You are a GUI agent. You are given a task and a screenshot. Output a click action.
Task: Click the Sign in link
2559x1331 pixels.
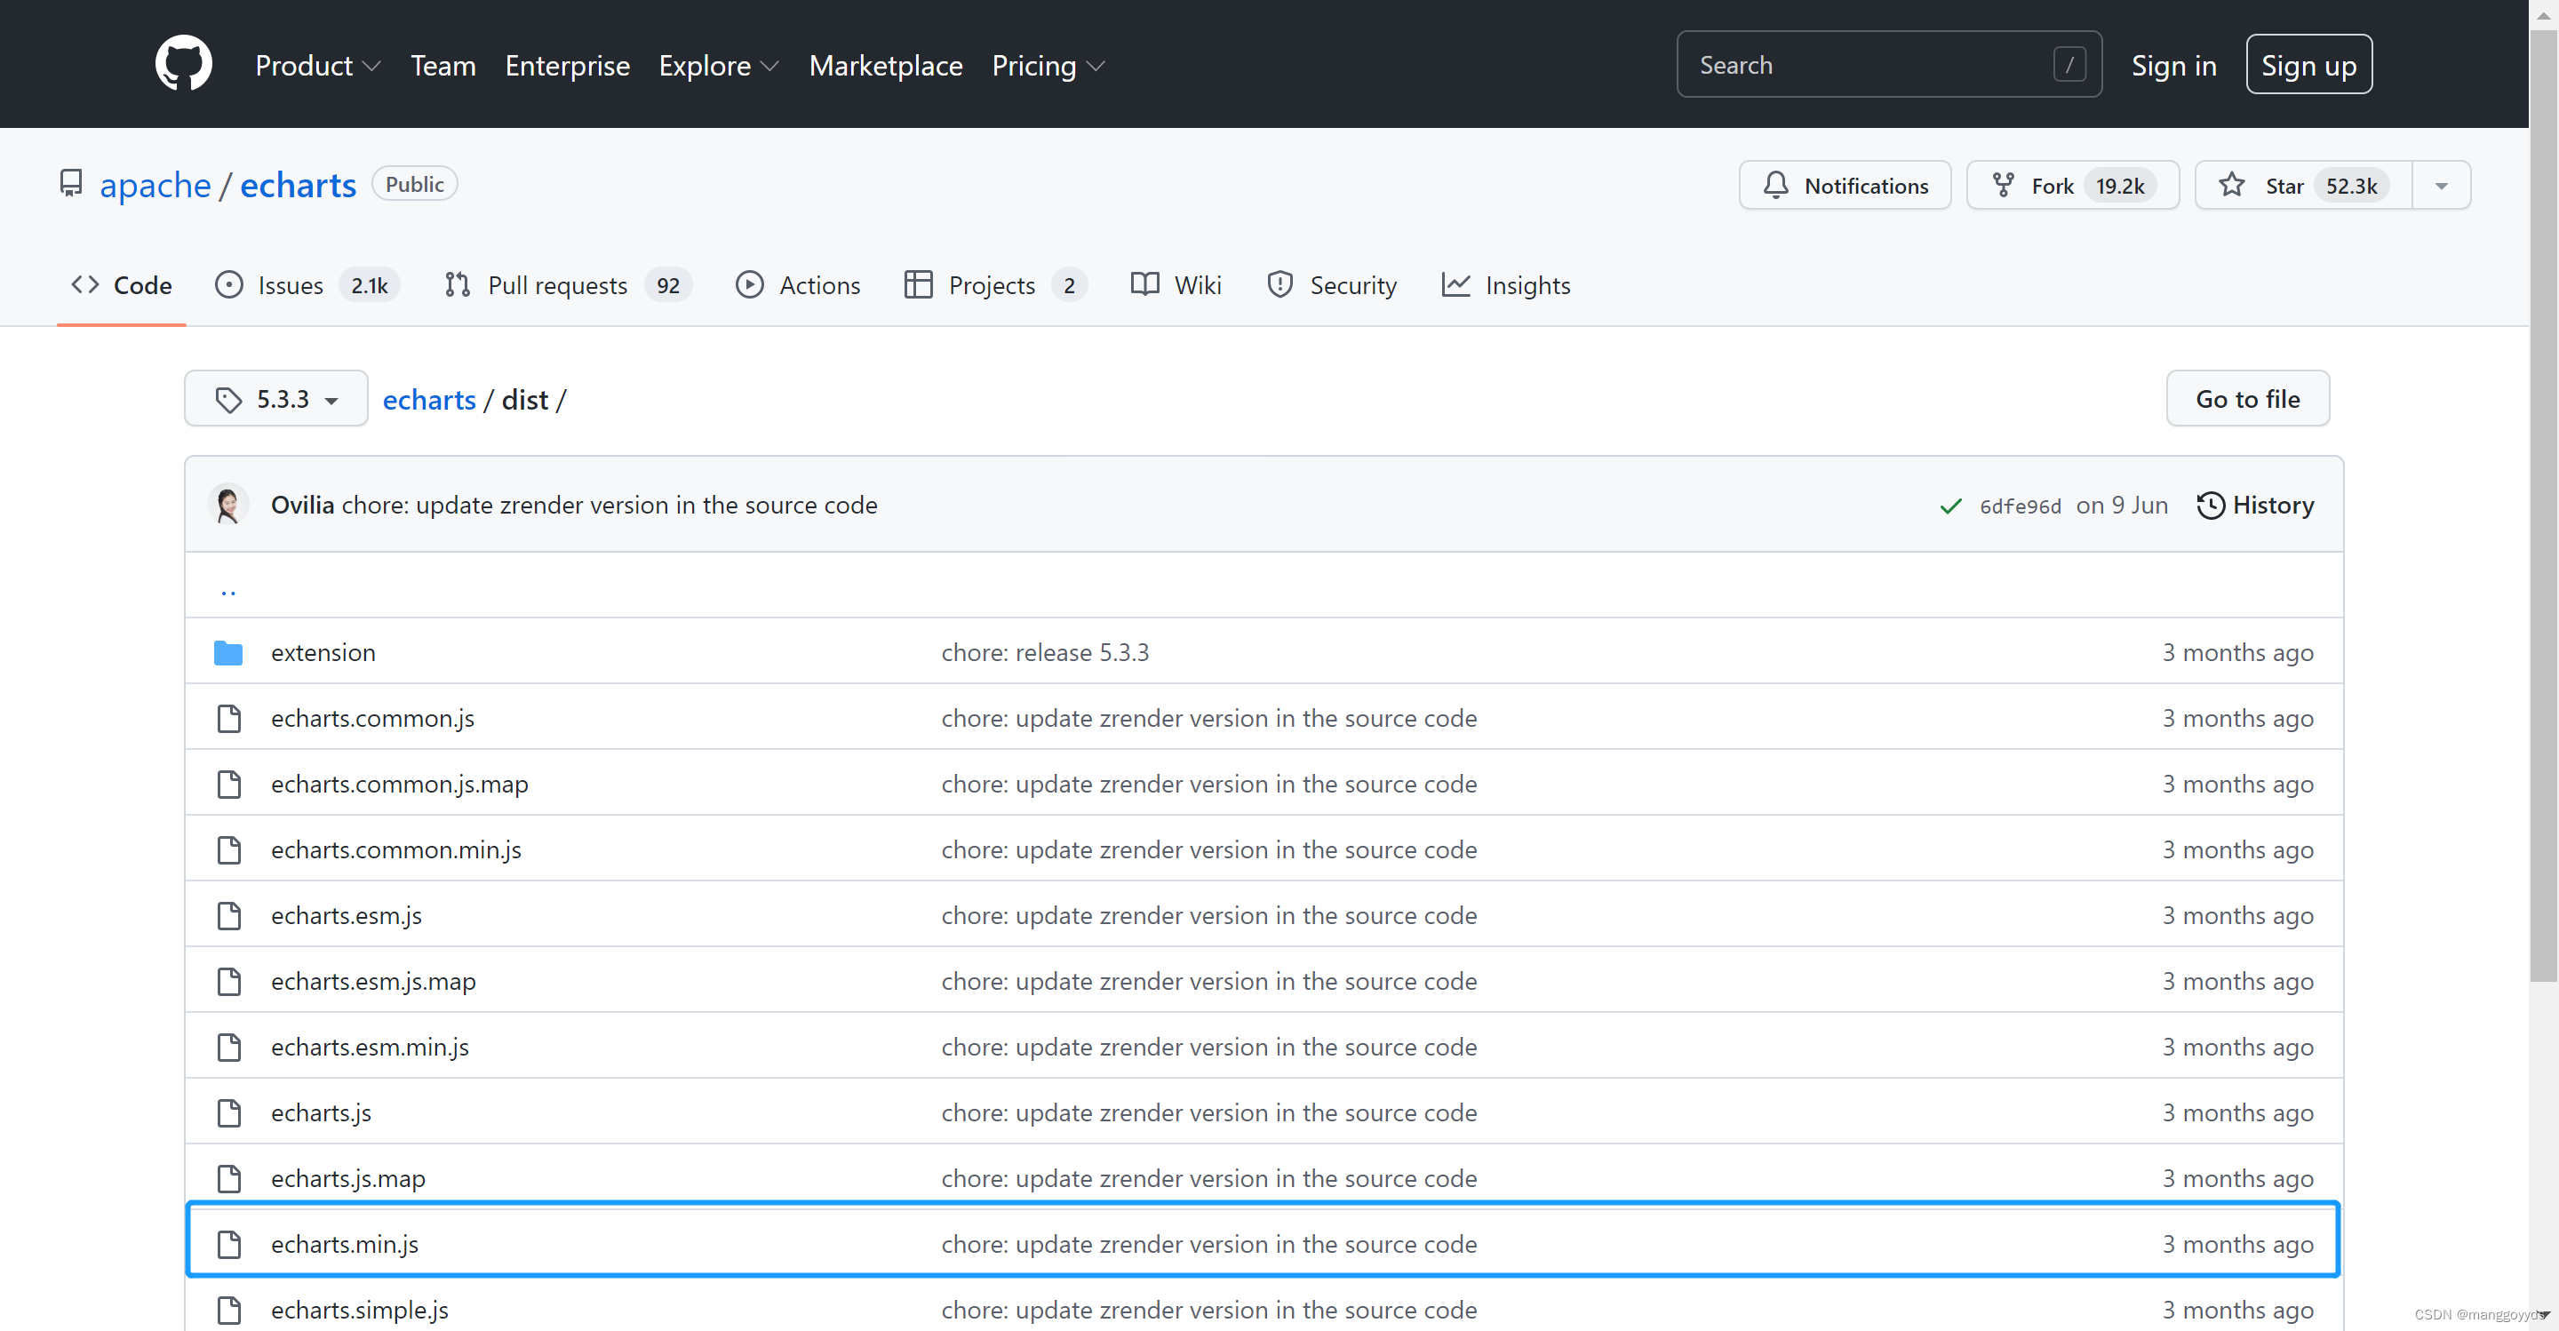click(x=2173, y=66)
